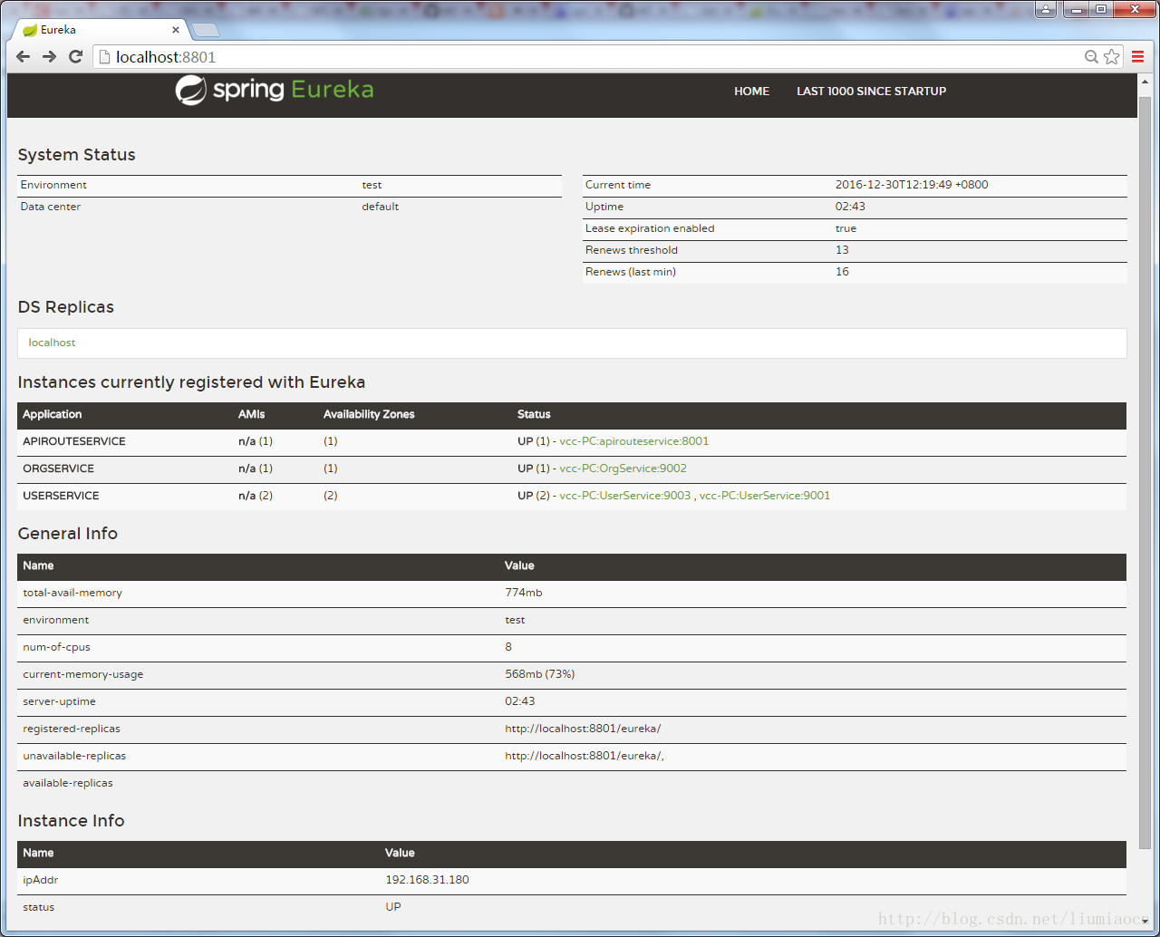
Task: Click the Status column header
Action: [x=534, y=414]
